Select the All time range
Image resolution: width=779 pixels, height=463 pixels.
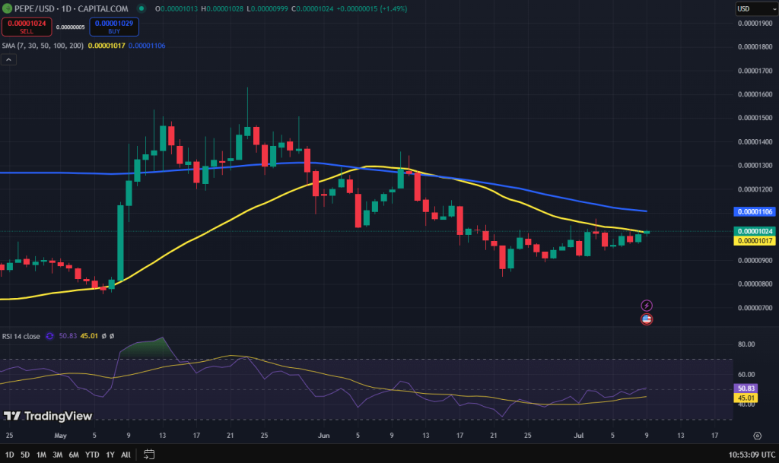click(x=126, y=455)
